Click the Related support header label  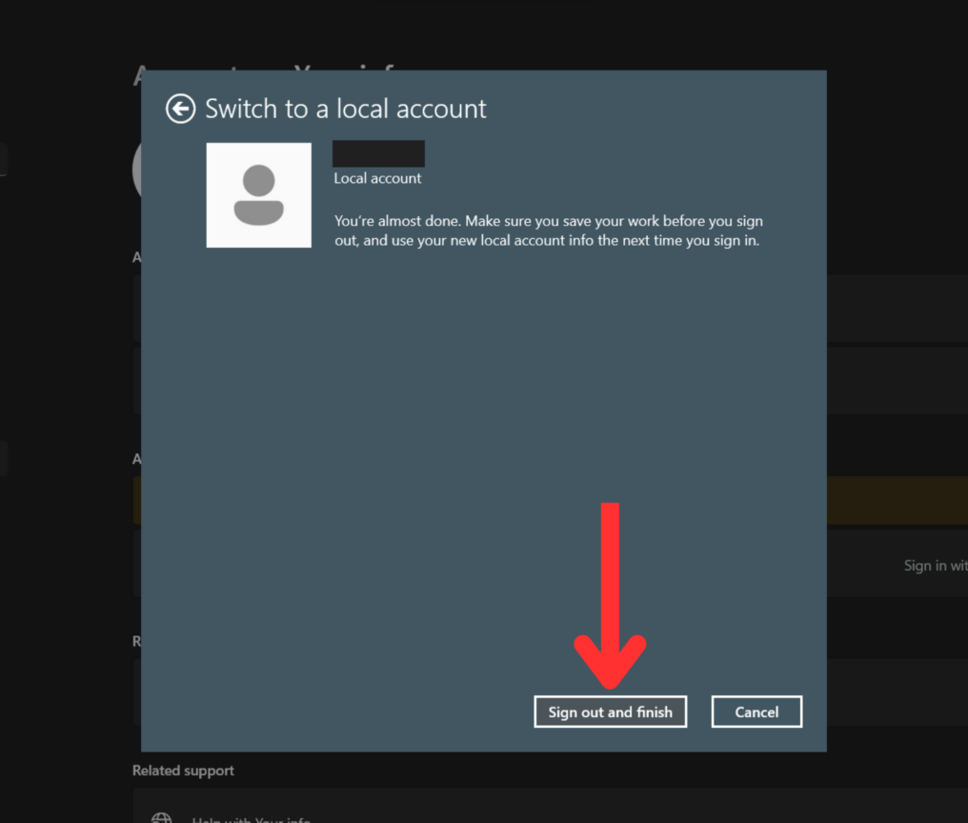(x=183, y=770)
